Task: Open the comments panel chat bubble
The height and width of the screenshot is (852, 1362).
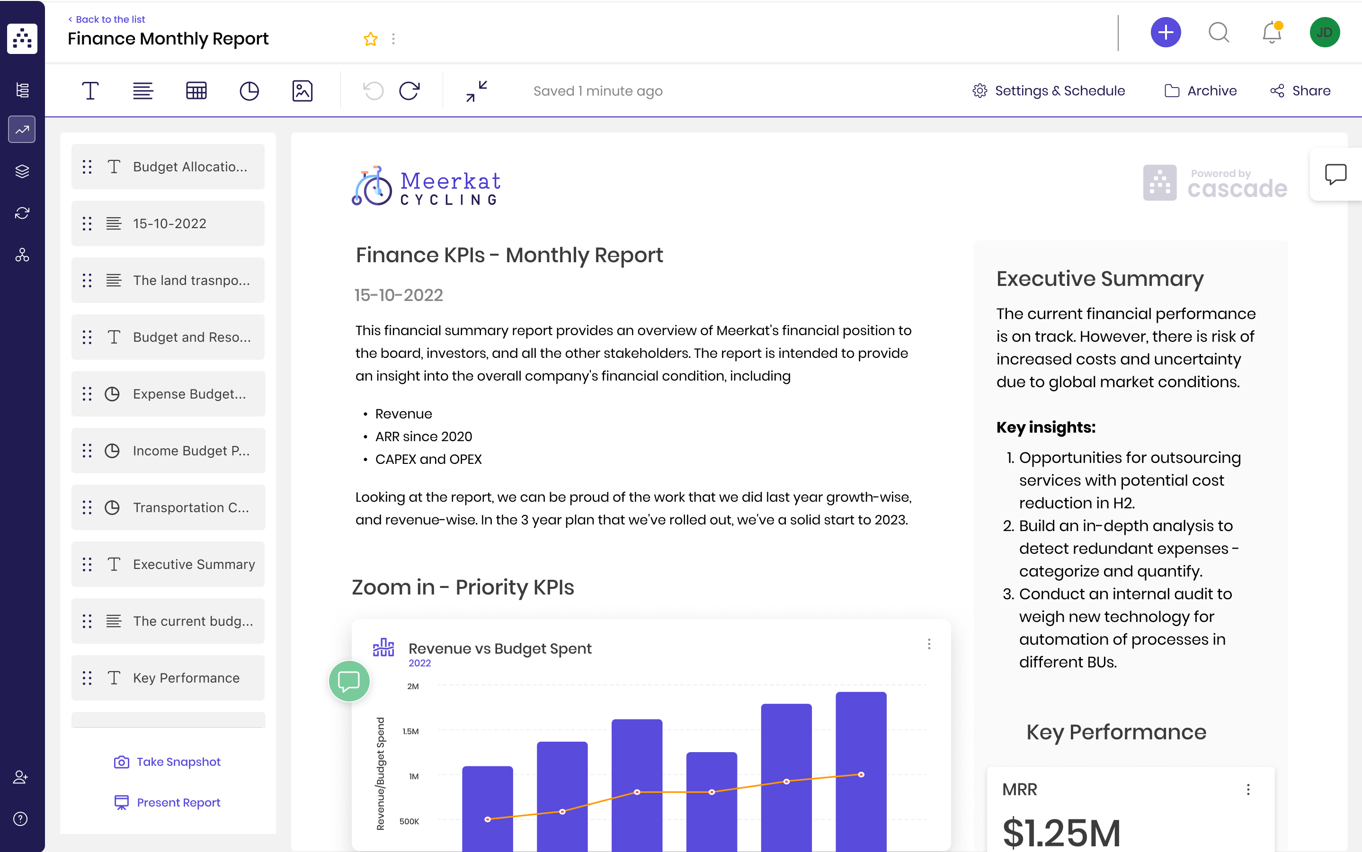Action: [1336, 175]
